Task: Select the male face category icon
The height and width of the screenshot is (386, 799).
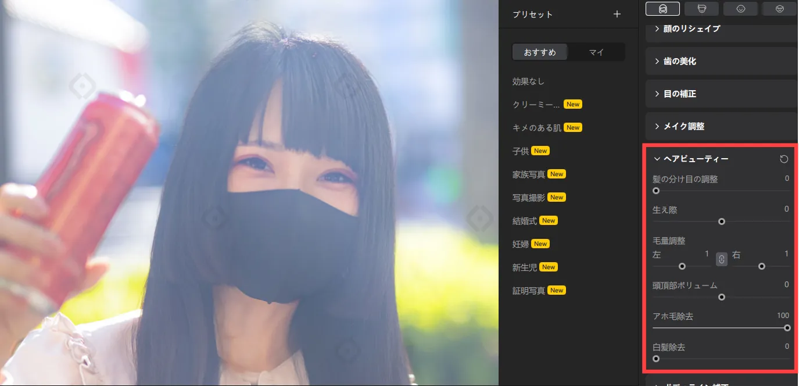Action: 701,9
